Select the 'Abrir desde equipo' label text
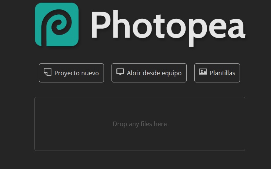This screenshot has width=271, height=169. (x=154, y=73)
